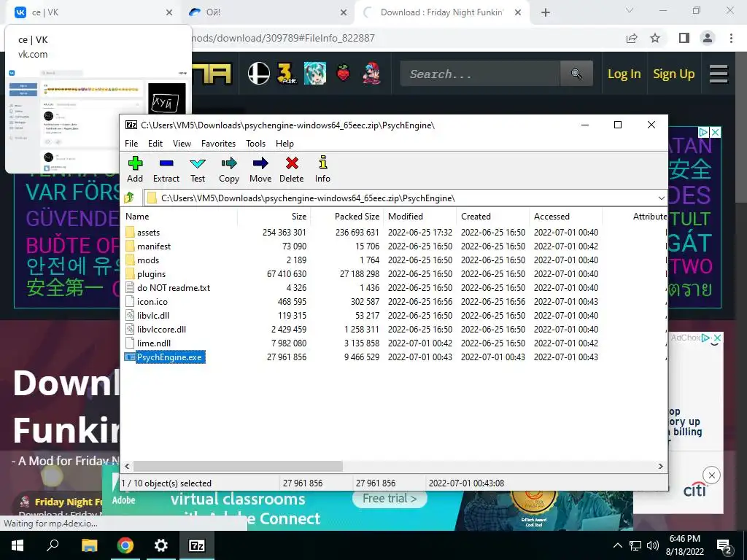Open the Help menu in 7-Zip
747x560 pixels.
[285, 144]
